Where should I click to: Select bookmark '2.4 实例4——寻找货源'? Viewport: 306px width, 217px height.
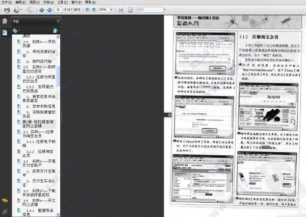(39, 43)
